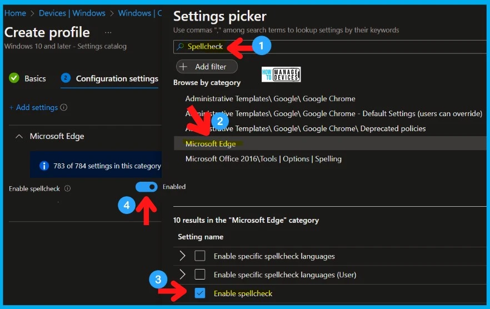Select Microsoft Office 2016\Tools | Options | Spelling
The width and height of the screenshot is (490, 309).
pos(263,159)
